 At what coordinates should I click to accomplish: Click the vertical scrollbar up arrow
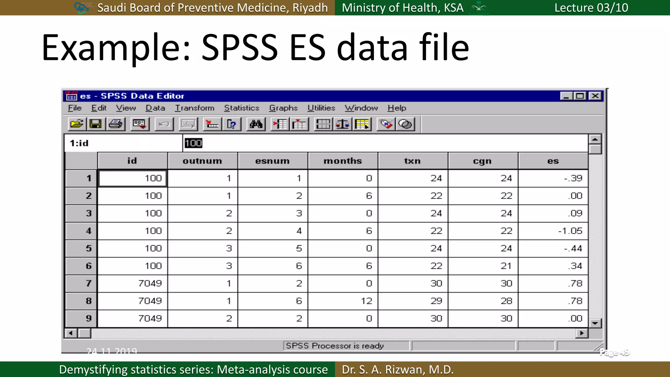pyautogui.click(x=595, y=139)
